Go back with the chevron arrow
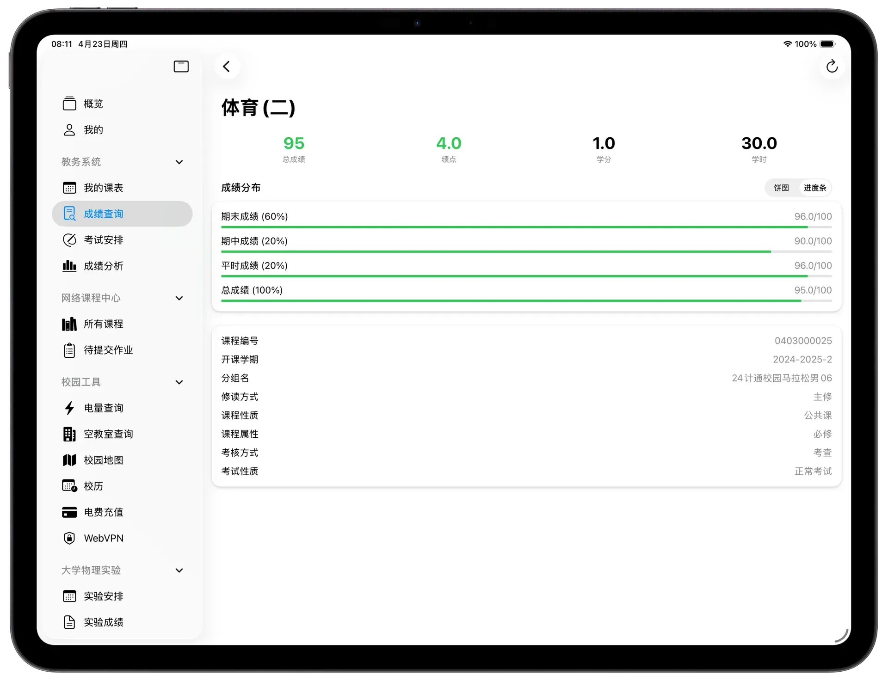888x680 pixels. click(x=227, y=67)
